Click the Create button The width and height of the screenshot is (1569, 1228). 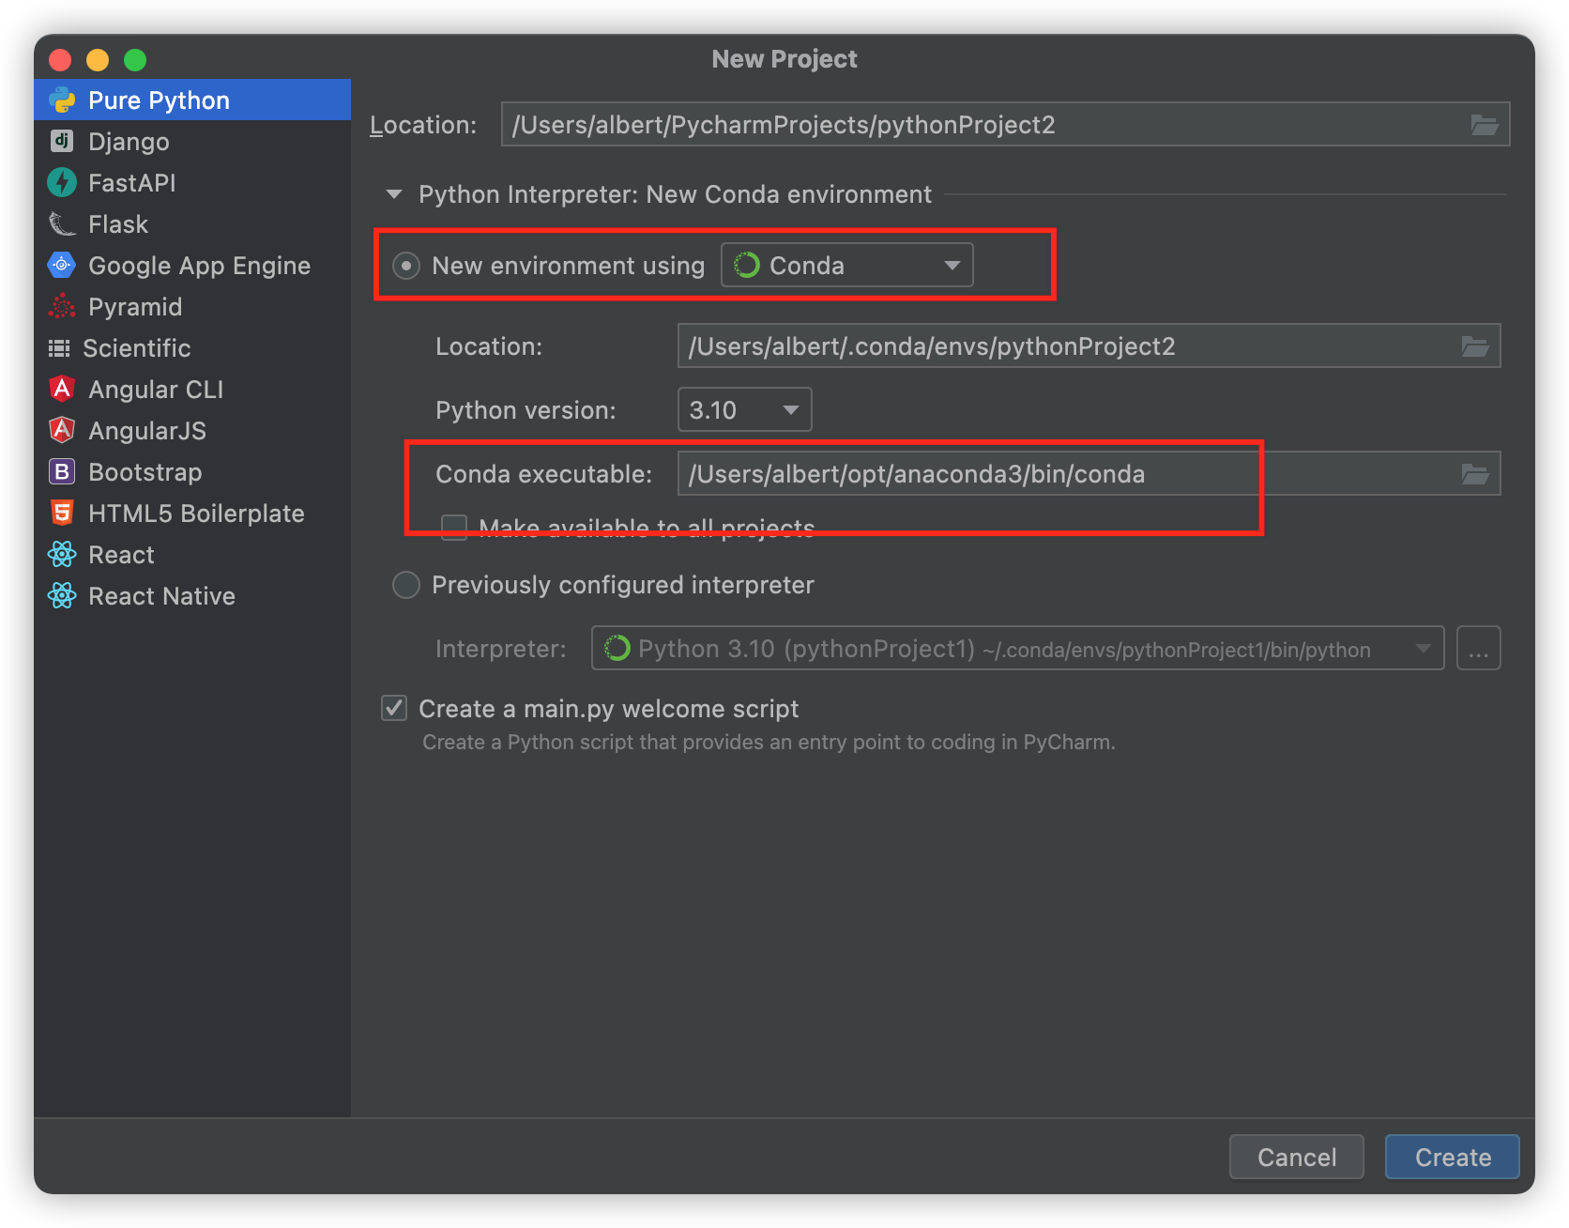(x=1452, y=1157)
